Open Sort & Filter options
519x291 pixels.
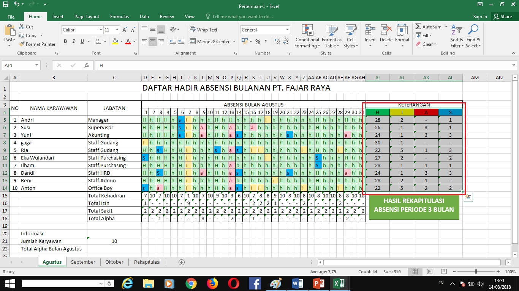[456, 36]
